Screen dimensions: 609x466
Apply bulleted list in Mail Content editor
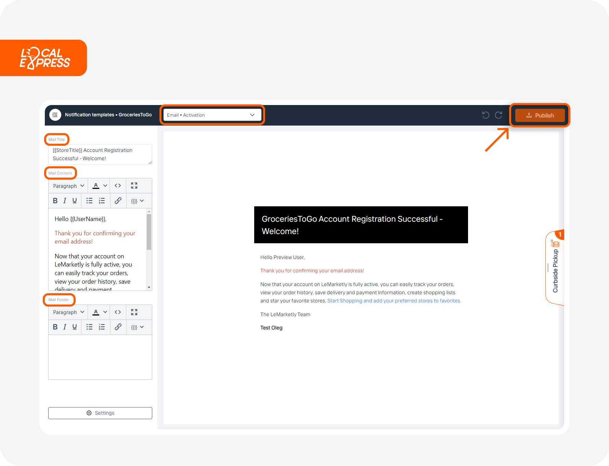click(x=89, y=200)
